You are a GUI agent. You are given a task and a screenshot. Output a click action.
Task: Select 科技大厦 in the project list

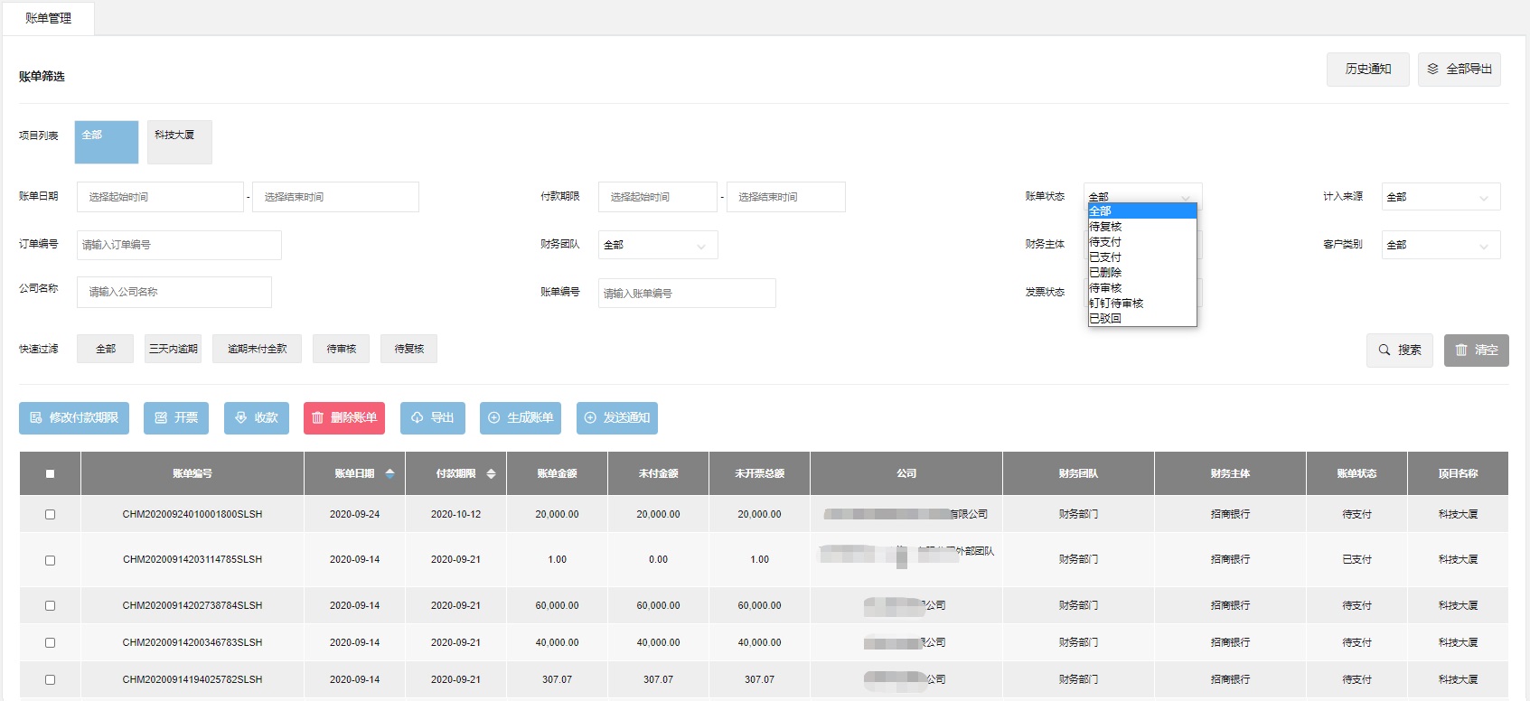(179, 142)
